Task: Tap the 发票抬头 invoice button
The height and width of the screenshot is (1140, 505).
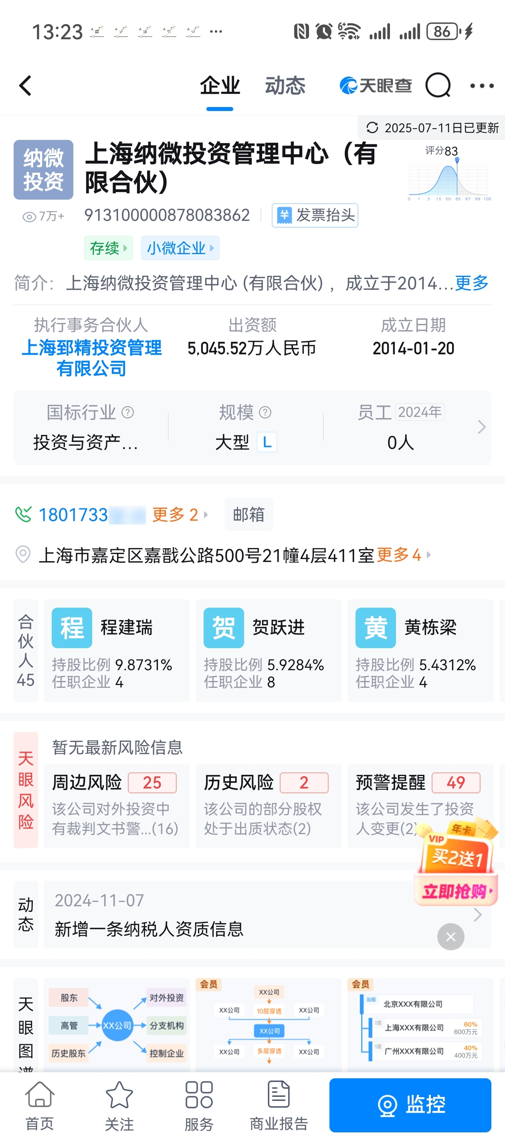Action: click(315, 216)
